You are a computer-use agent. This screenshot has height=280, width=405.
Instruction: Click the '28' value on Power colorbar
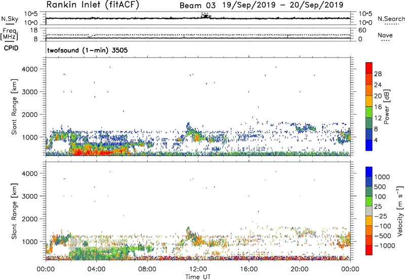pyautogui.click(x=378, y=74)
